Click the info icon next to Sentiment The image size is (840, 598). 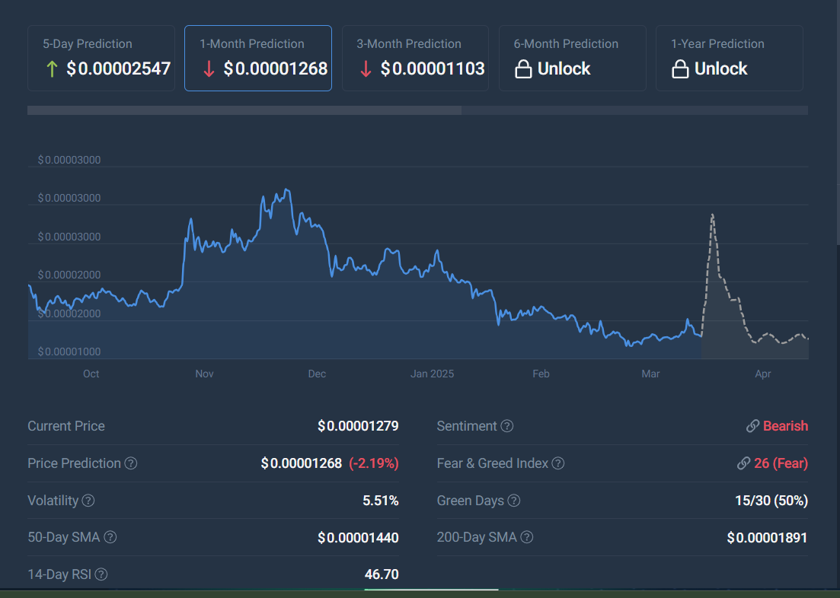point(506,426)
